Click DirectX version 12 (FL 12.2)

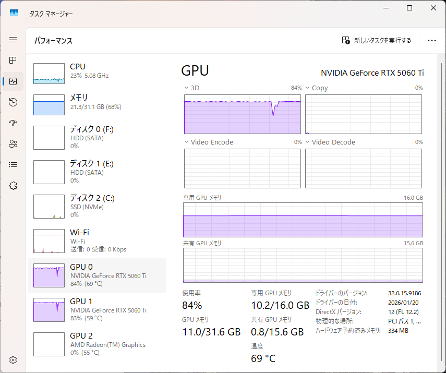(403, 312)
